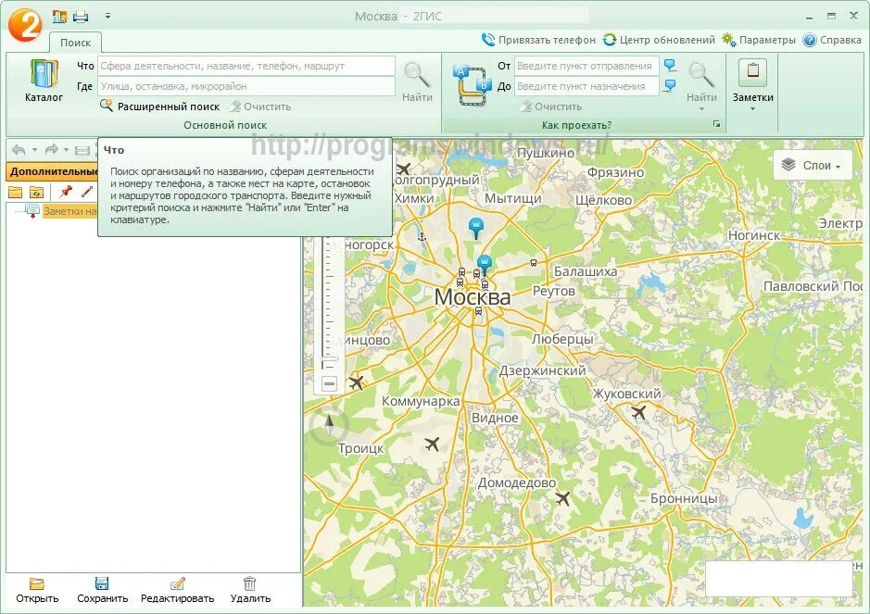Click the Найти magnifier in Как проехать group
The image size is (870, 614).
tap(701, 81)
